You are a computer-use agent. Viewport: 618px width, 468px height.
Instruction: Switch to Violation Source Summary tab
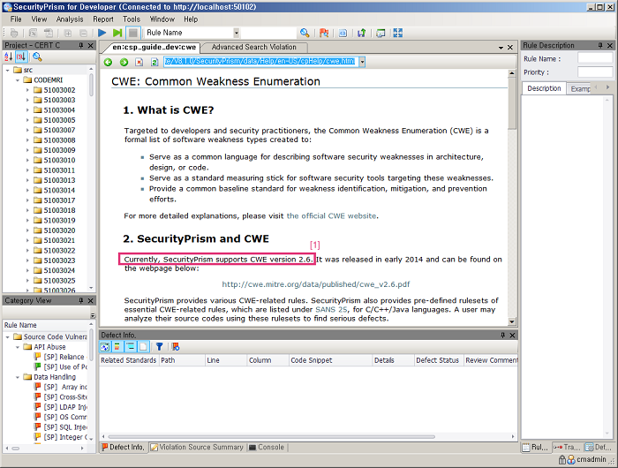pos(197,447)
